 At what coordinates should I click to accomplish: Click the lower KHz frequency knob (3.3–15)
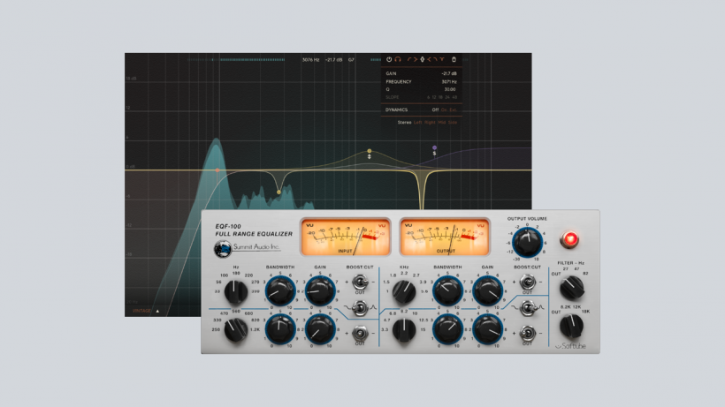click(x=404, y=330)
